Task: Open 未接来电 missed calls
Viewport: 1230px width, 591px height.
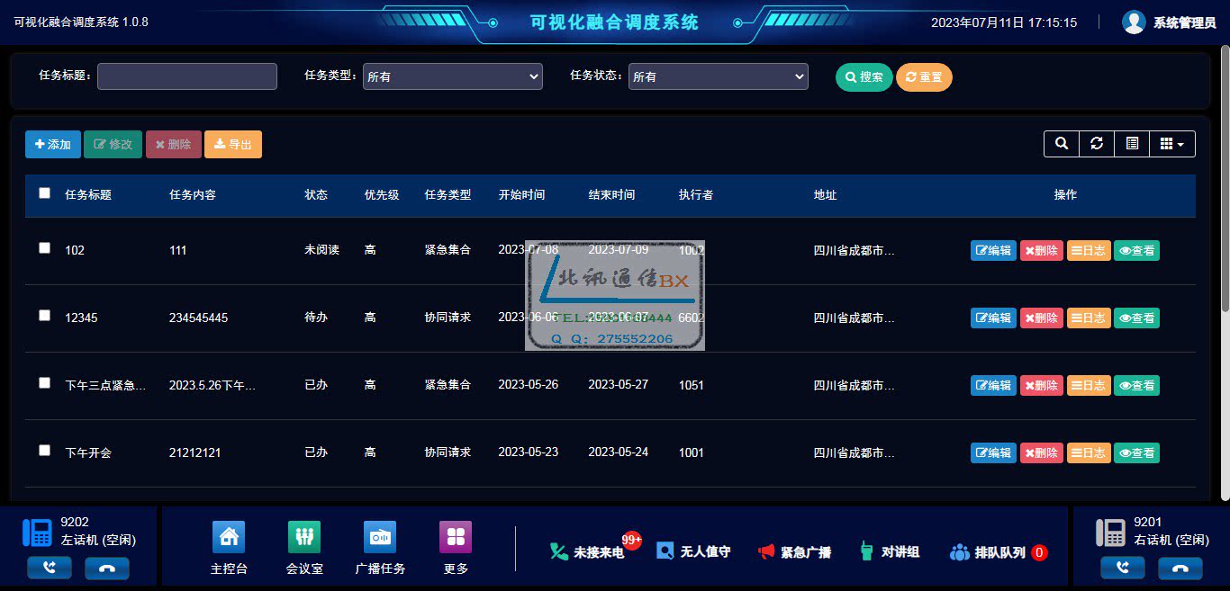Action: 588,552
